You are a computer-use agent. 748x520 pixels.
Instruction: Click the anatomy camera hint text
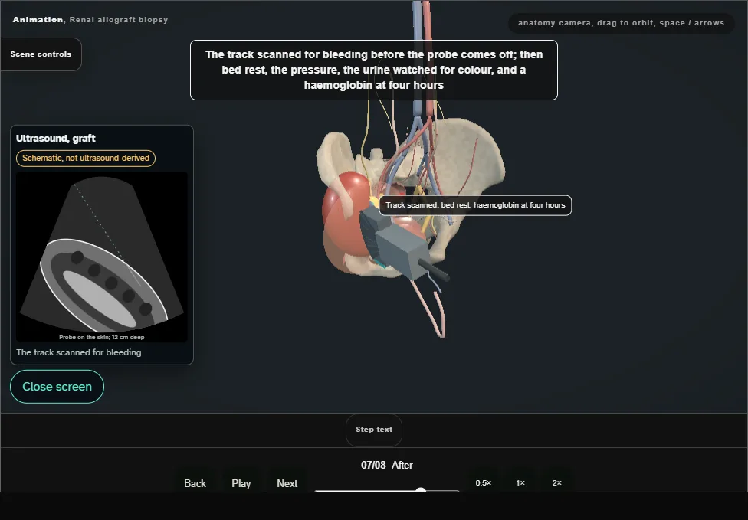point(621,23)
